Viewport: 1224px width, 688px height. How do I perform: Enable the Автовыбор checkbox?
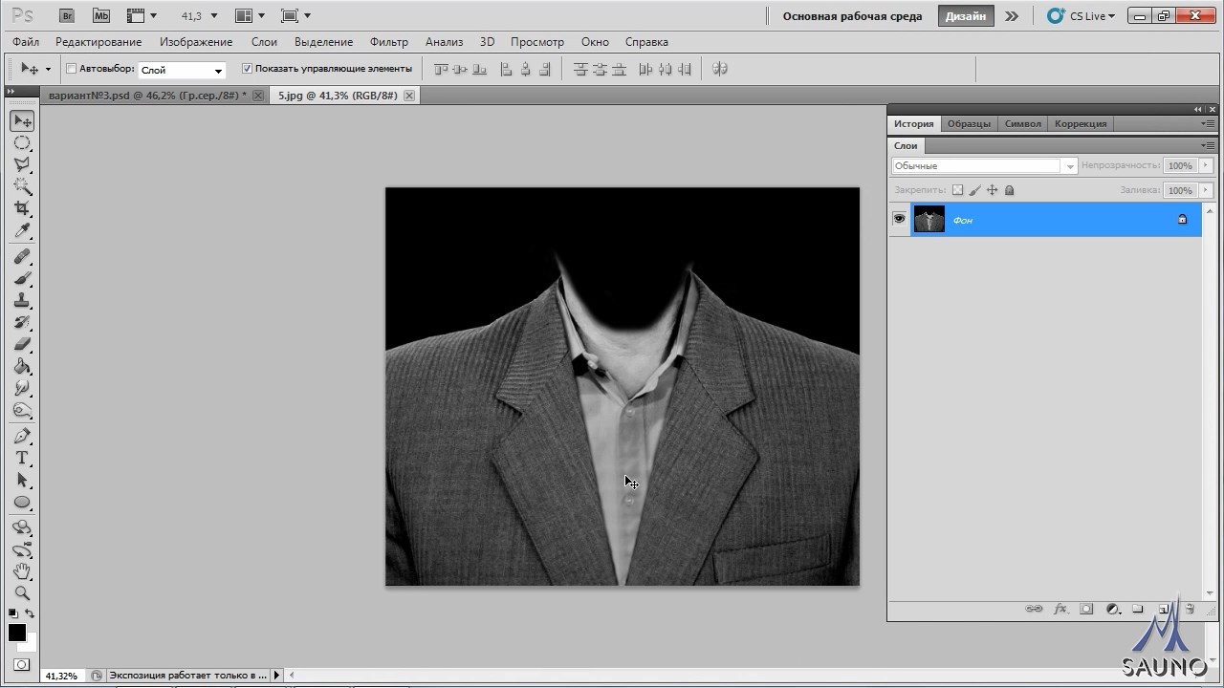pyautogui.click(x=71, y=69)
